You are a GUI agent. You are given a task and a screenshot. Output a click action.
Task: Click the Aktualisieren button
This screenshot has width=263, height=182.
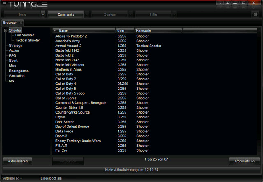[18, 161]
